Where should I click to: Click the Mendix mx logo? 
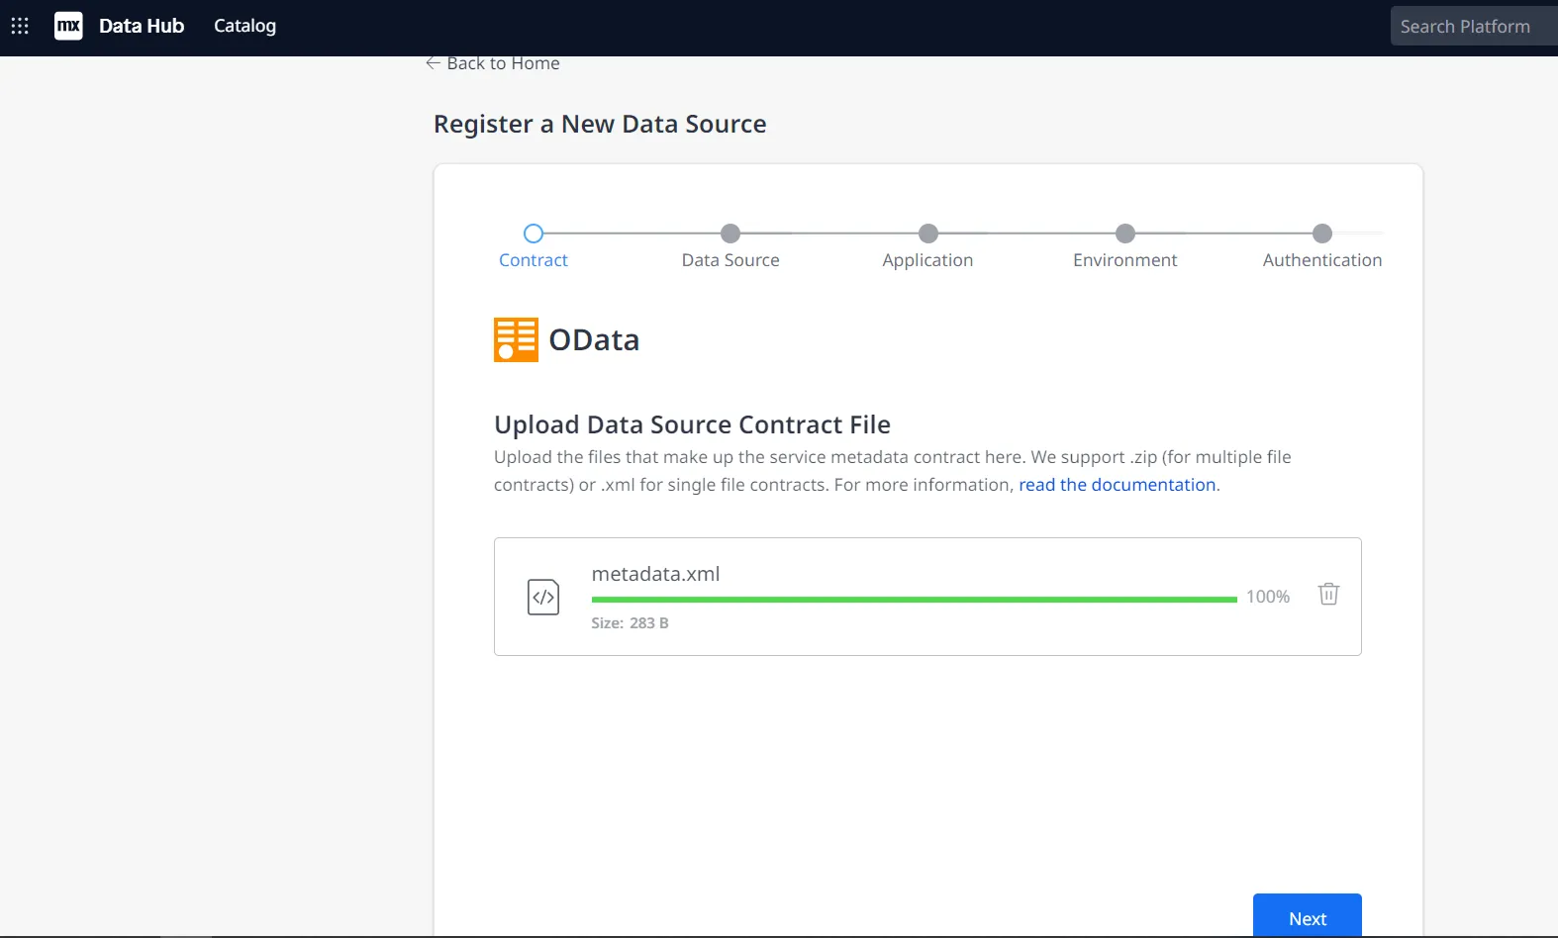pos(68,26)
